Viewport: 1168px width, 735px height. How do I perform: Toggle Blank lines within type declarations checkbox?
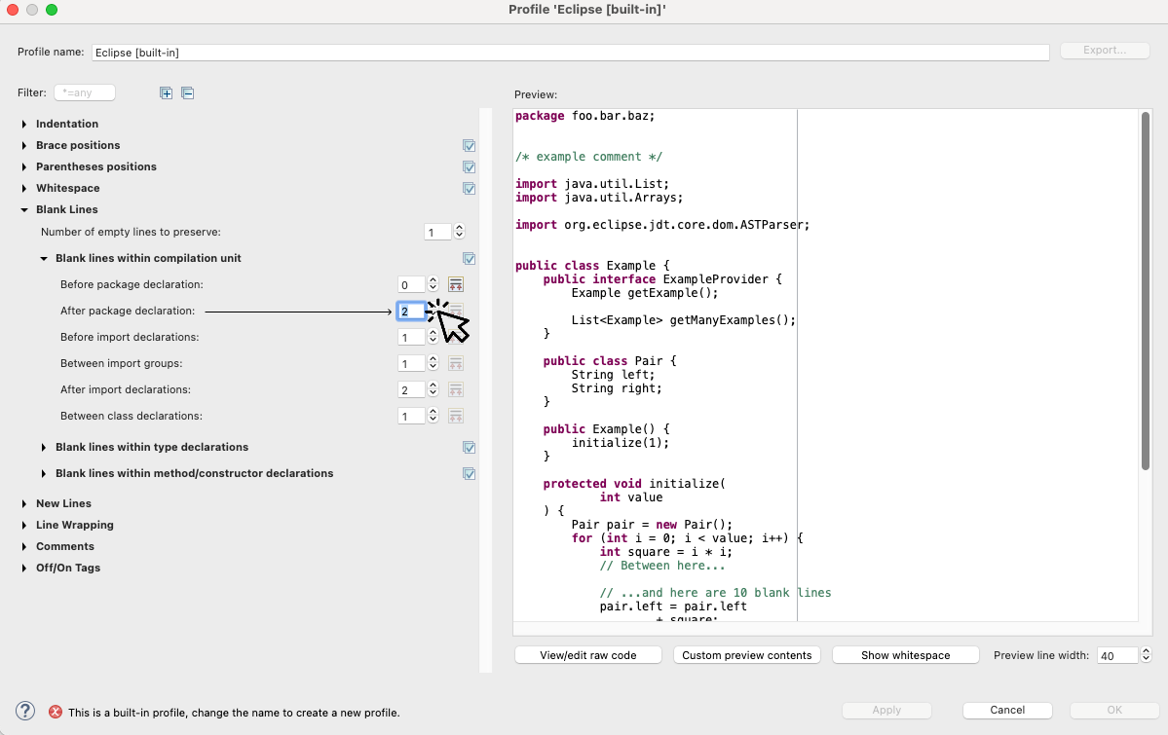pos(470,448)
